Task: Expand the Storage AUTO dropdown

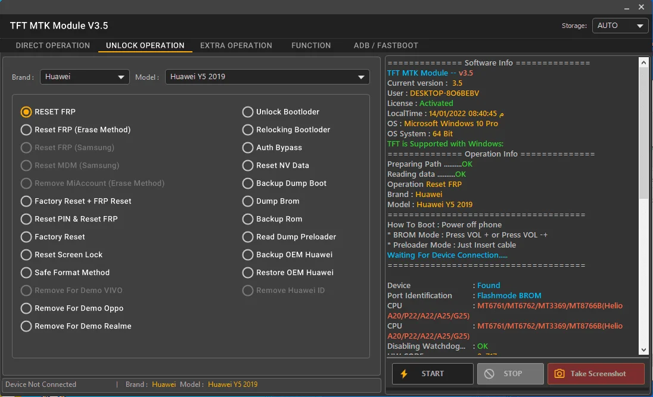Action: point(620,26)
